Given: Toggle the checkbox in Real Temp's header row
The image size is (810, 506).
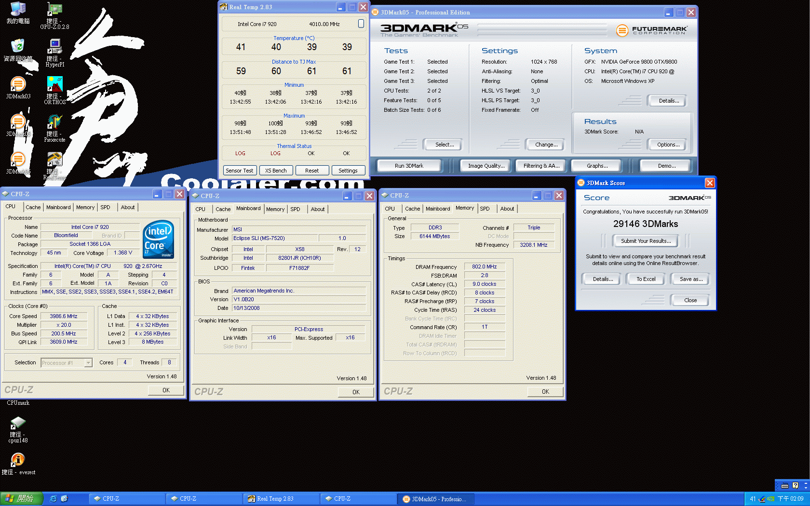Looking at the screenshot, I should pyautogui.click(x=361, y=24).
